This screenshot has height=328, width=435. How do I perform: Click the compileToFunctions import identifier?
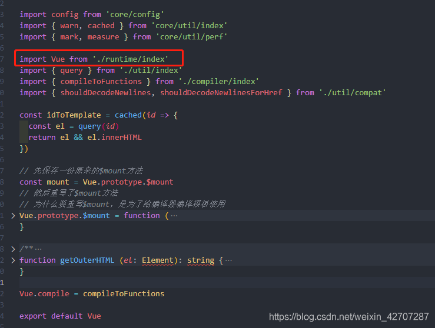click(101, 82)
